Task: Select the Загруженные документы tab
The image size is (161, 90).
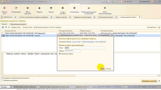Action: pos(18,24)
